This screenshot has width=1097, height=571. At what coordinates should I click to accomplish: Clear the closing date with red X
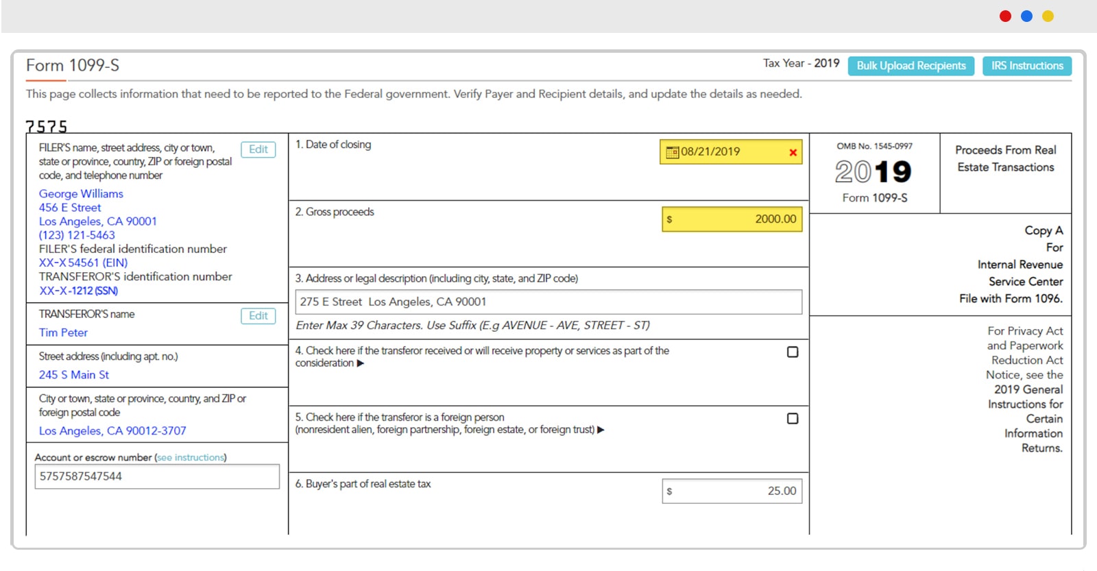pos(793,152)
